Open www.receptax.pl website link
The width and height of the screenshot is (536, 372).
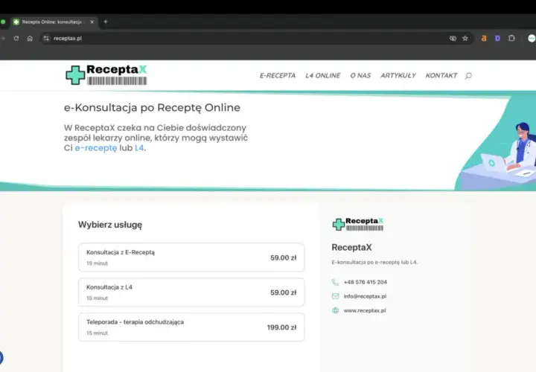(365, 310)
